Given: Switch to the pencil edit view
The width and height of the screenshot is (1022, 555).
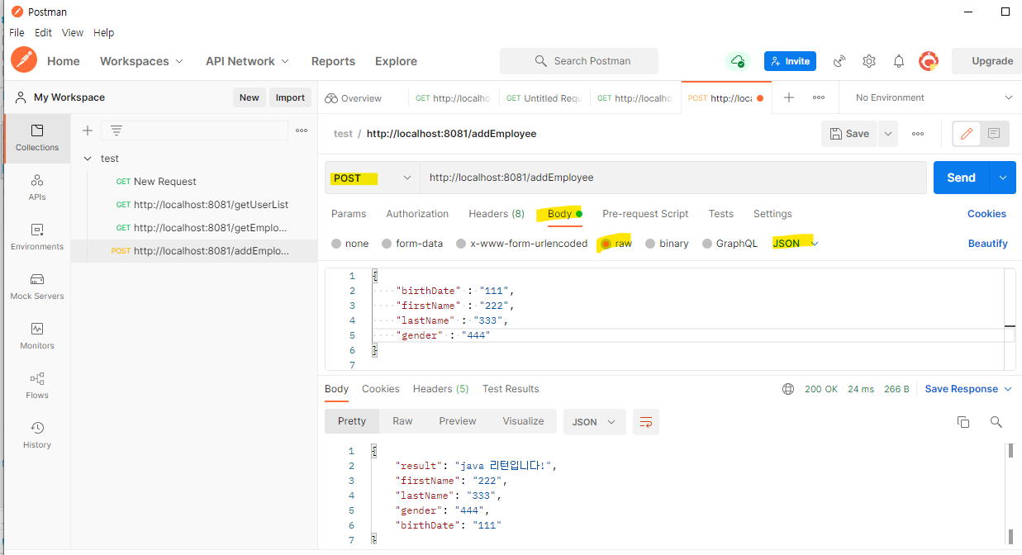Looking at the screenshot, I should tap(966, 134).
